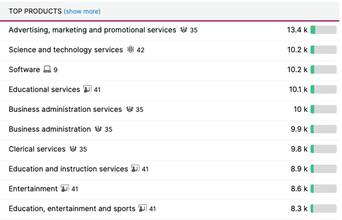This screenshot has width=342, height=220.
Task: Click the atom icon next to Science and technology services
Action: pyautogui.click(x=130, y=50)
